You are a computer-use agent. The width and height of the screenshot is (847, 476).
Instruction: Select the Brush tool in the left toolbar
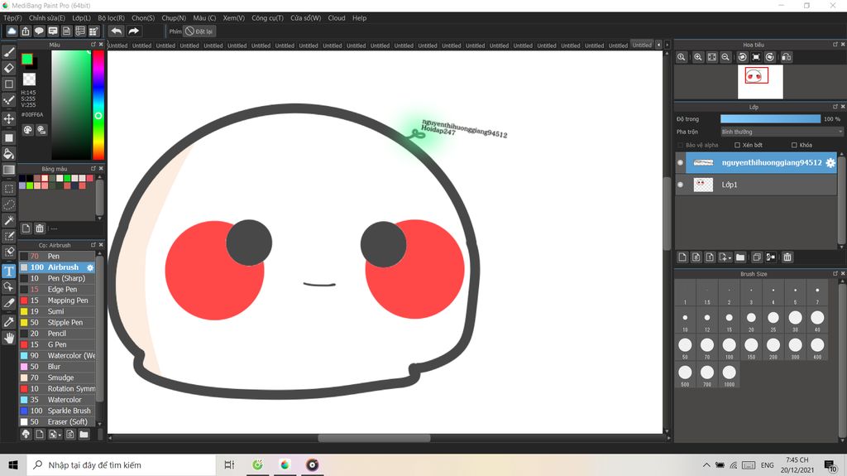9,52
